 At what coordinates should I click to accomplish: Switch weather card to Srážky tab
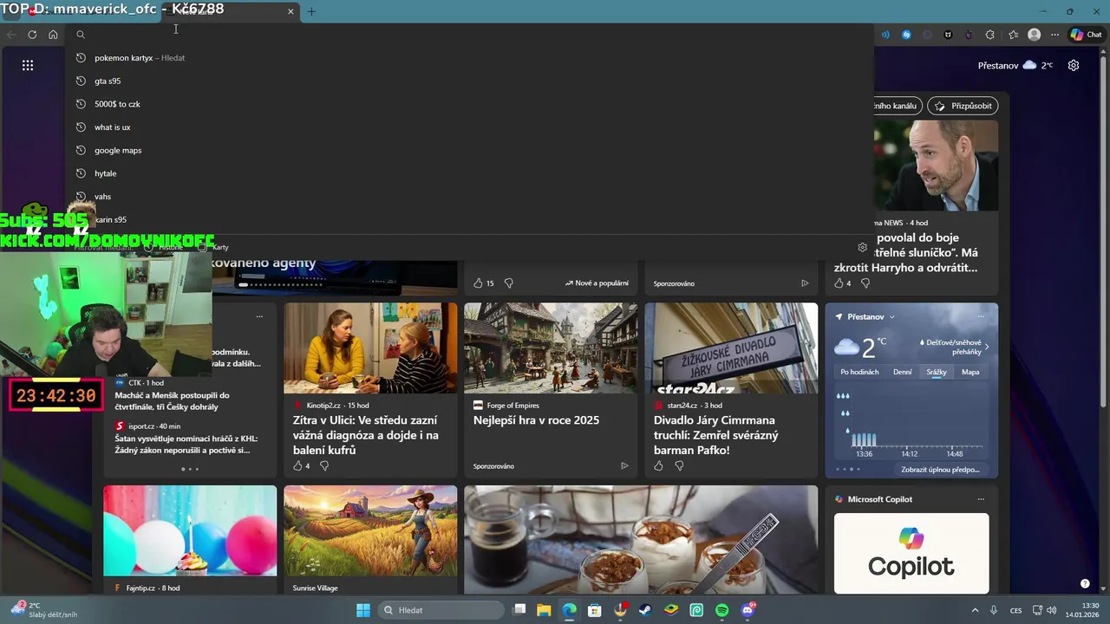937,372
